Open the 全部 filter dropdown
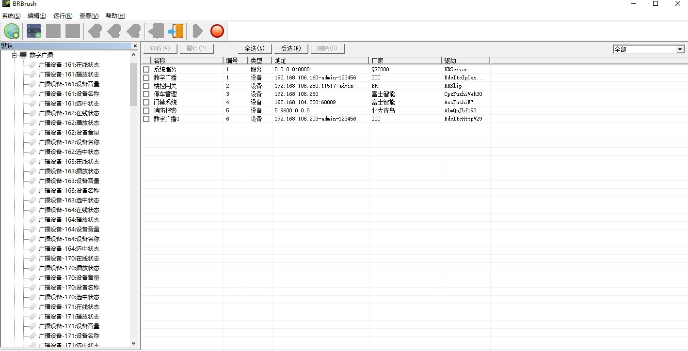 point(680,49)
